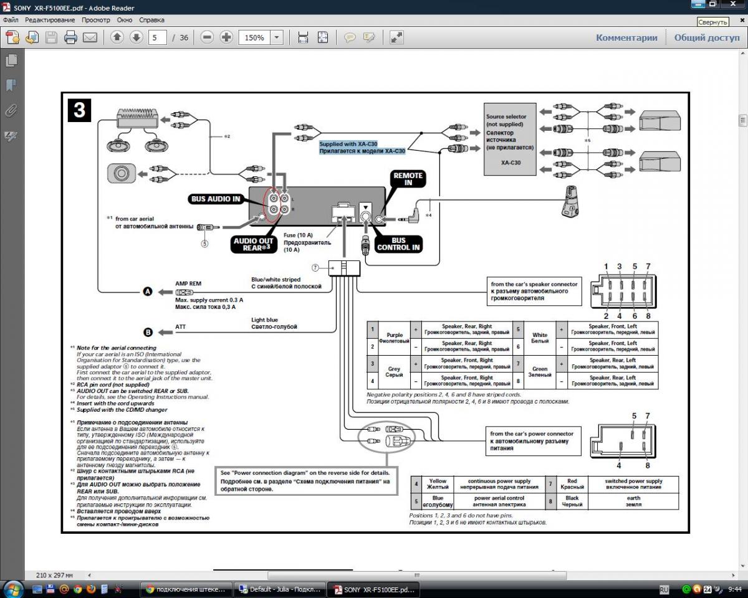This screenshot has width=748, height=598.
Task: Click the 'AUDIO OUT REAR' label
Action: (254, 245)
